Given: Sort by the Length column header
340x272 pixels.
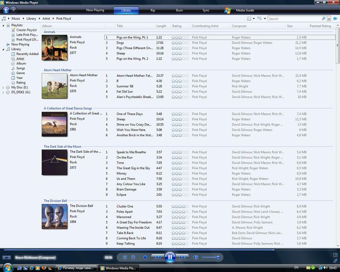Looking at the screenshot, I should coord(161,26).
